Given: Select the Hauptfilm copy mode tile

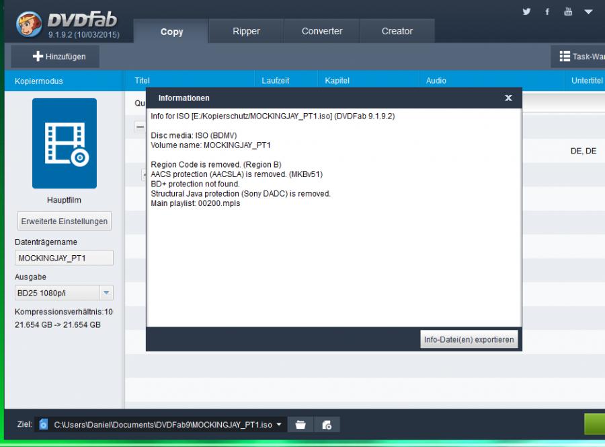Looking at the screenshot, I should (x=65, y=143).
